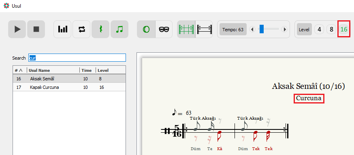This screenshot has width=354, height=155.
Task: Click the Tempo: 63 label
Action: [233, 29]
